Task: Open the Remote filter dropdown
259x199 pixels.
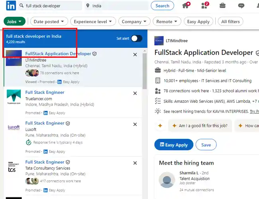Action: click(x=167, y=21)
